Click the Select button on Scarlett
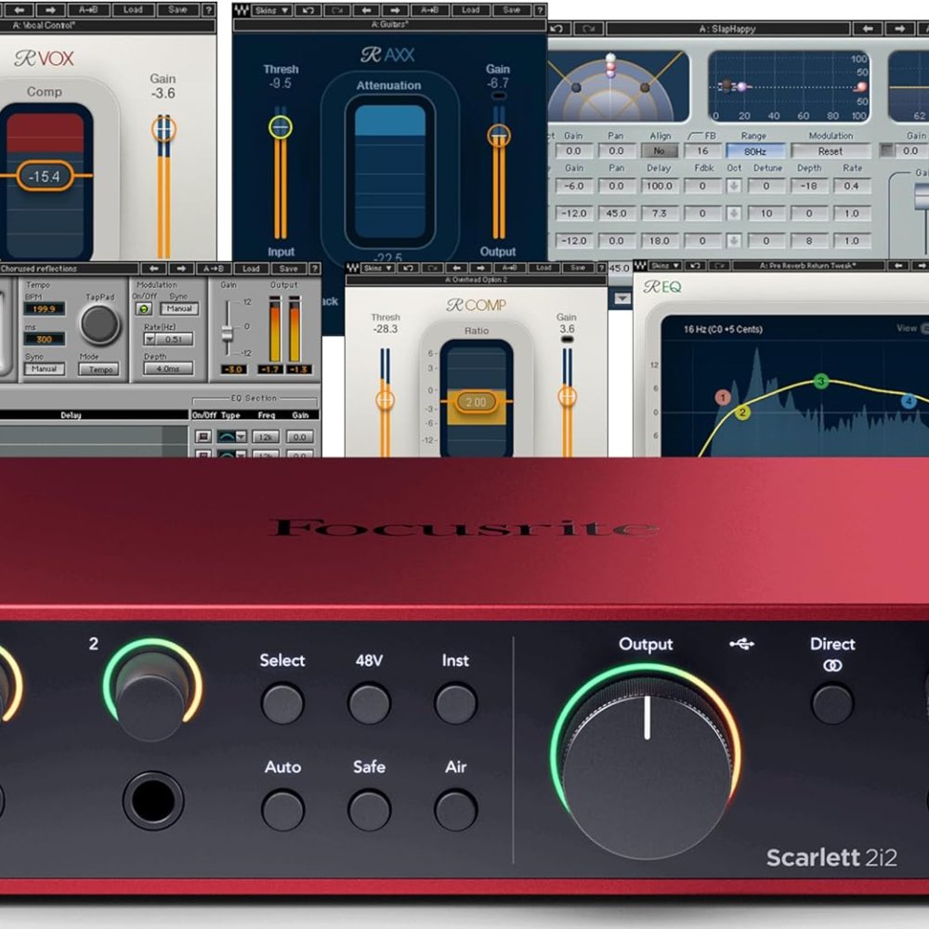929x929 pixels. coord(282,703)
